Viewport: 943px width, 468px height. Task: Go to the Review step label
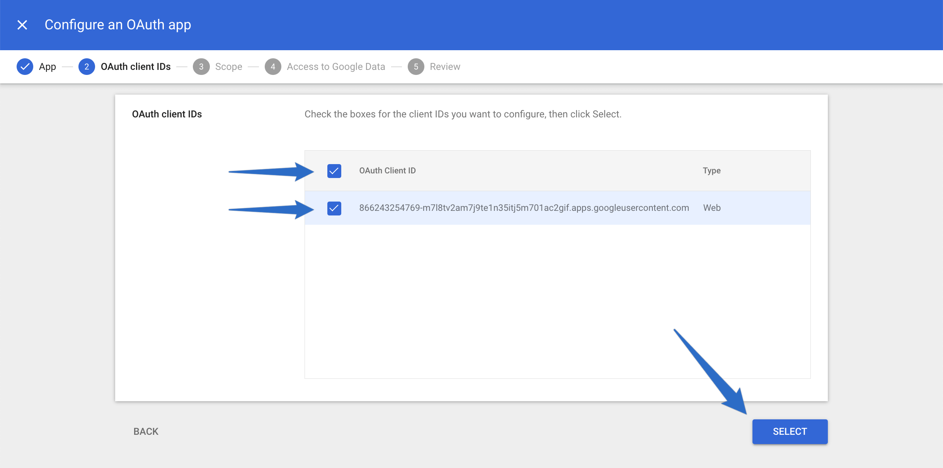(445, 67)
